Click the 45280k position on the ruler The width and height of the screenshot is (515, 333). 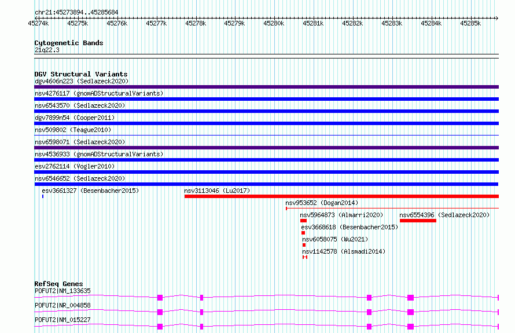pos(274,23)
